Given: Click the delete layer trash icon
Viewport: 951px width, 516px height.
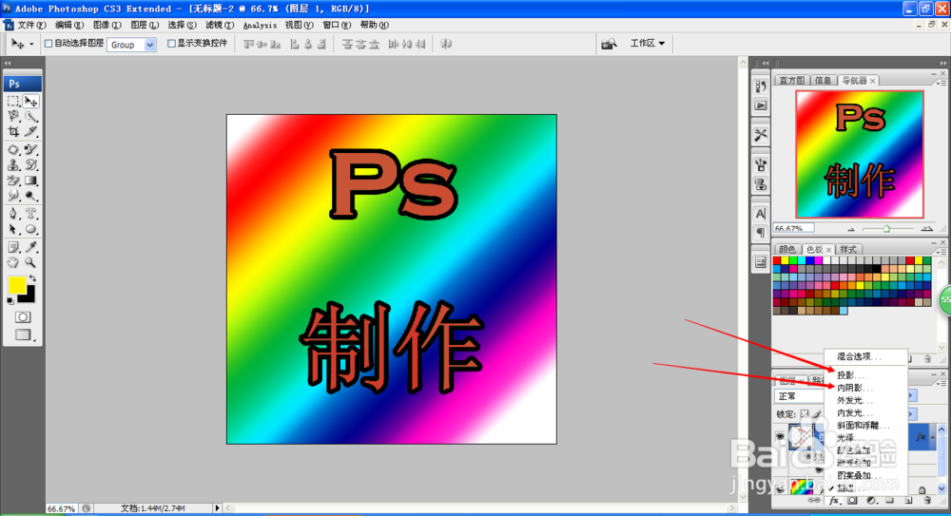Looking at the screenshot, I should 927,501.
